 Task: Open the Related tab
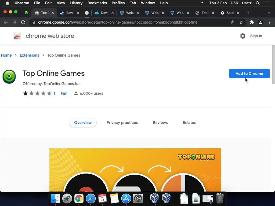click(x=190, y=123)
